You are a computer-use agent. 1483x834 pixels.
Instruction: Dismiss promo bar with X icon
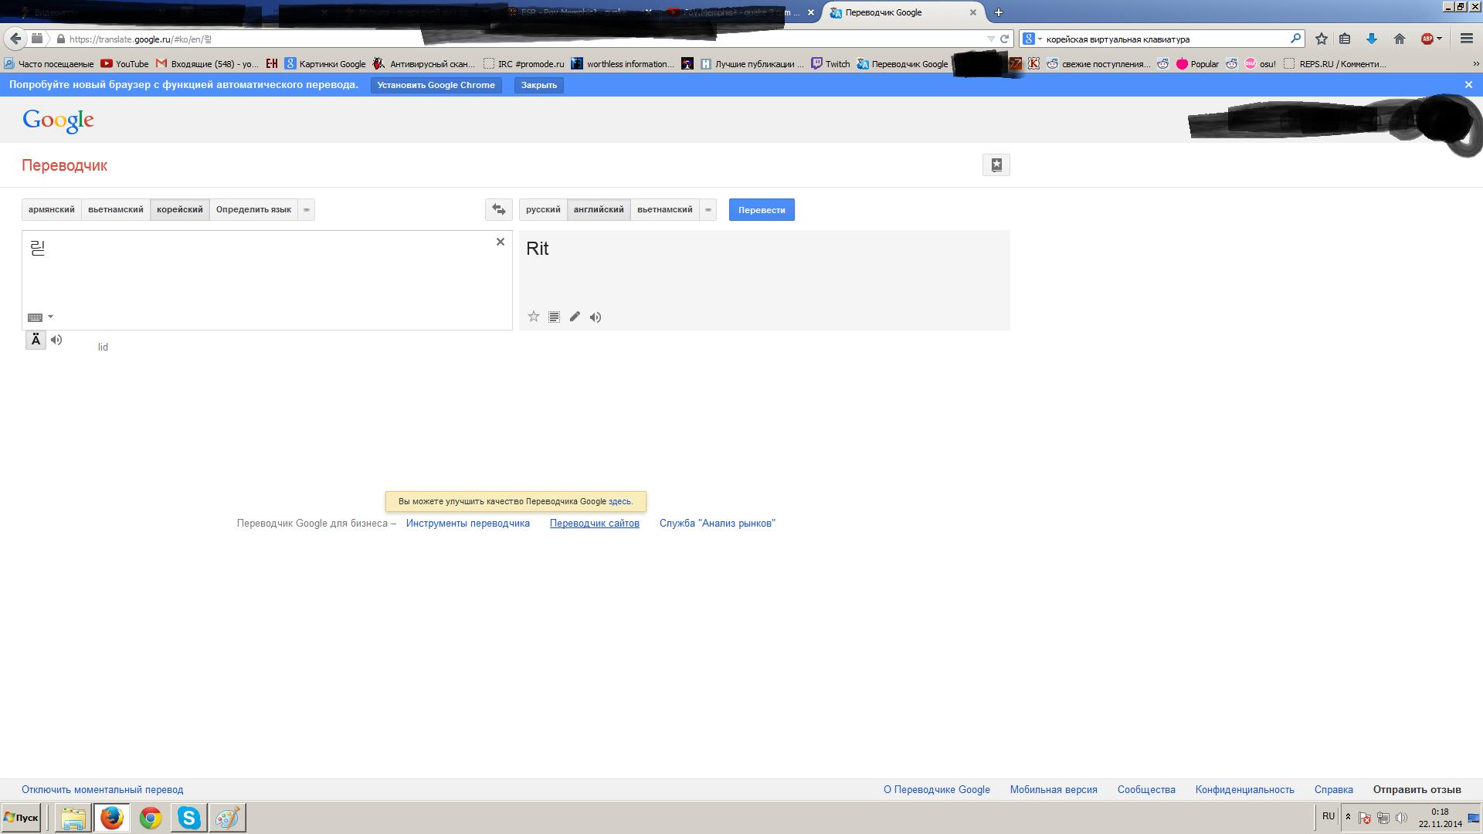pyautogui.click(x=1469, y=85)
